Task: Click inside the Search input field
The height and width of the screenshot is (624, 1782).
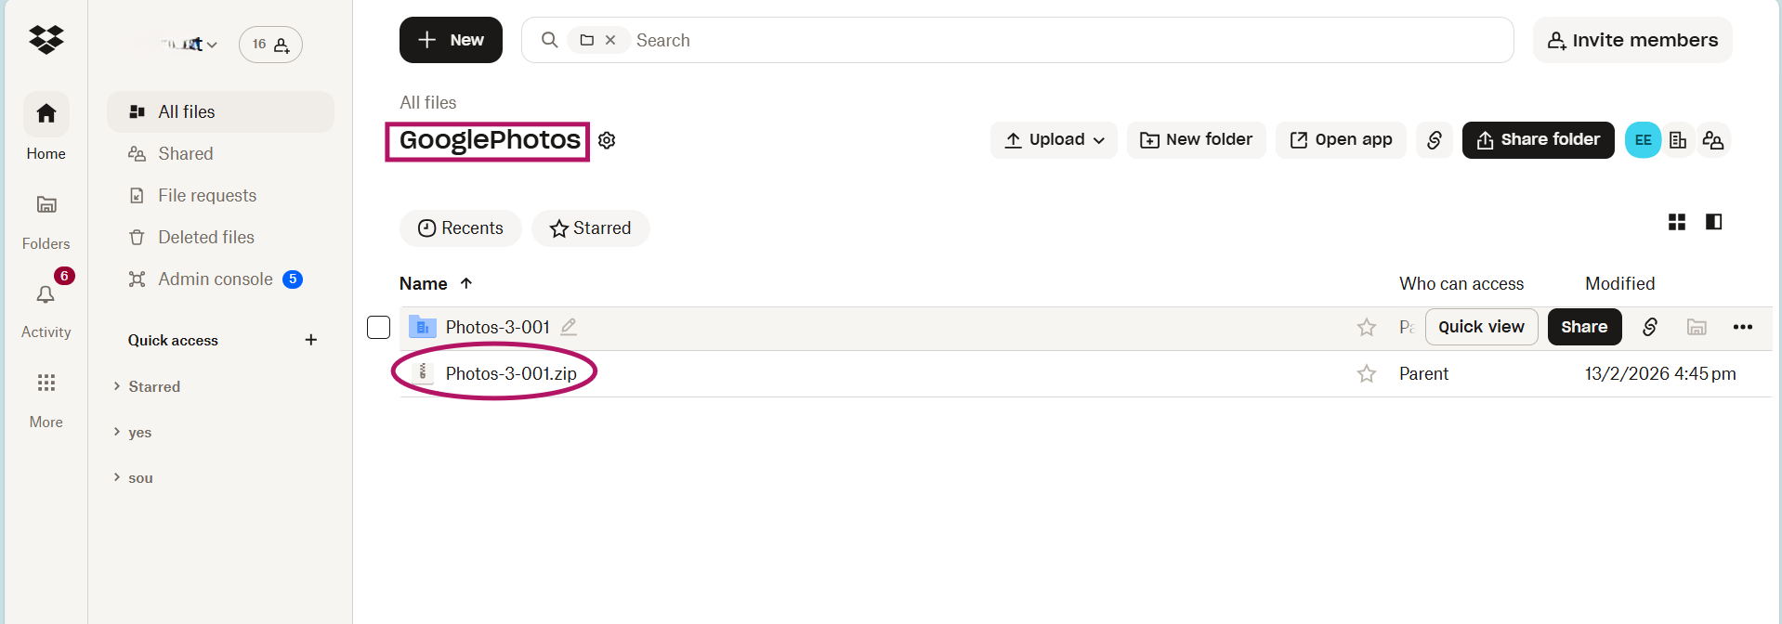Action: coord(836,40)
